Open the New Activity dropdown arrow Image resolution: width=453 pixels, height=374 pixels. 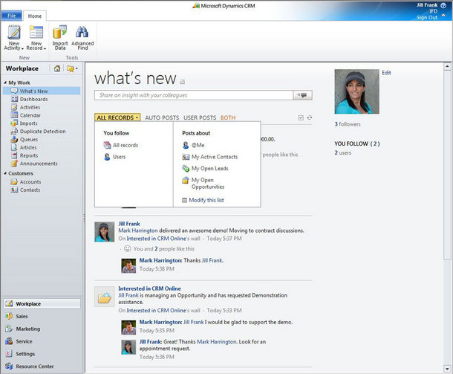pos(22,48)
